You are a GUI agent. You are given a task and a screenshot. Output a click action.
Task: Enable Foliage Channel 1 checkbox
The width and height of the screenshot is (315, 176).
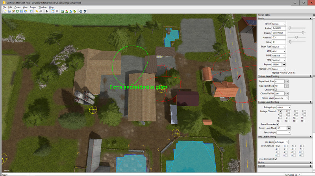pyautogui.click(x=289, y=111)
